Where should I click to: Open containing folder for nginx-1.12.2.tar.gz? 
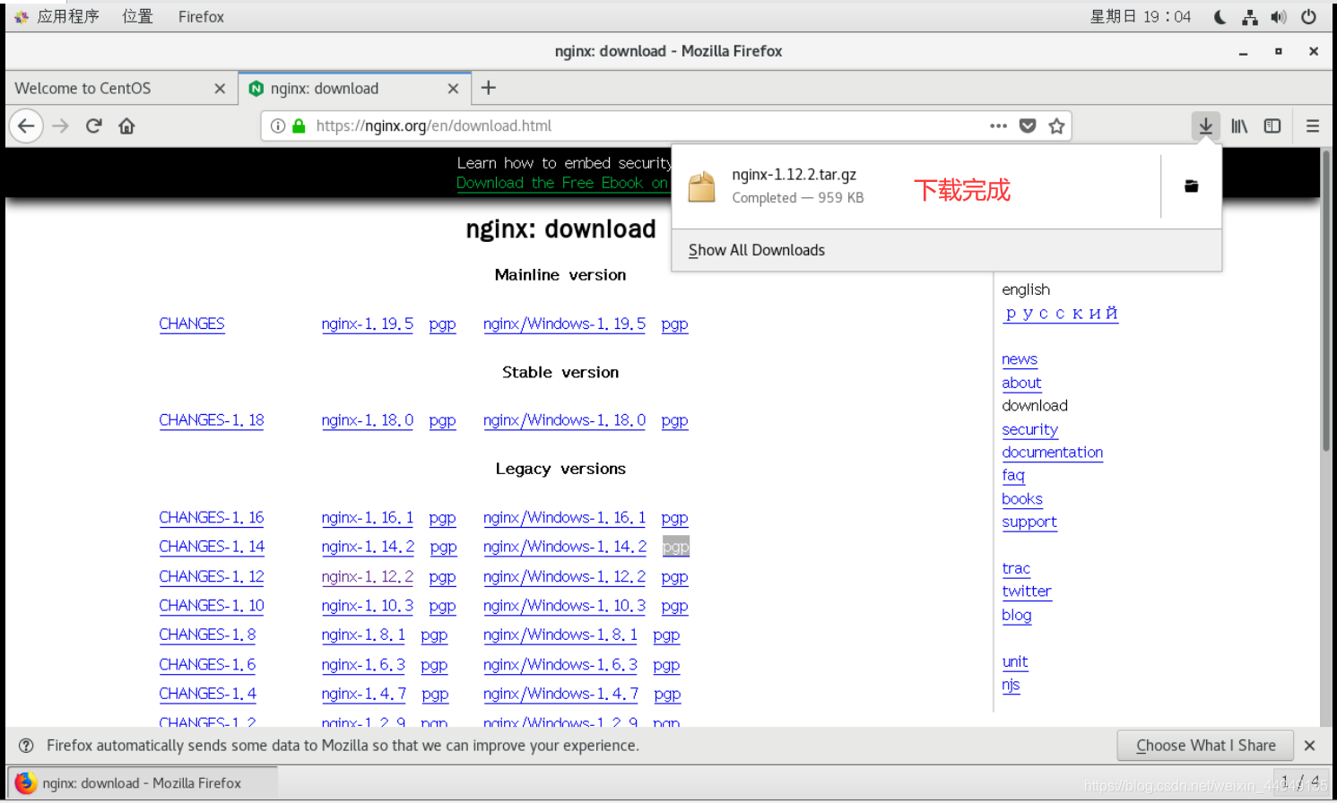1191,186
